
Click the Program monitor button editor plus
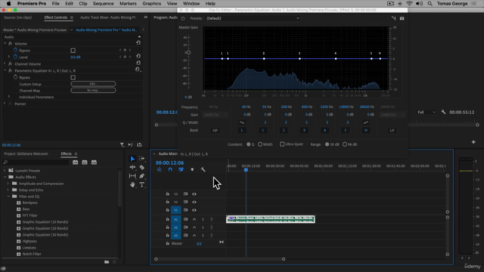[x=473, y=142]
